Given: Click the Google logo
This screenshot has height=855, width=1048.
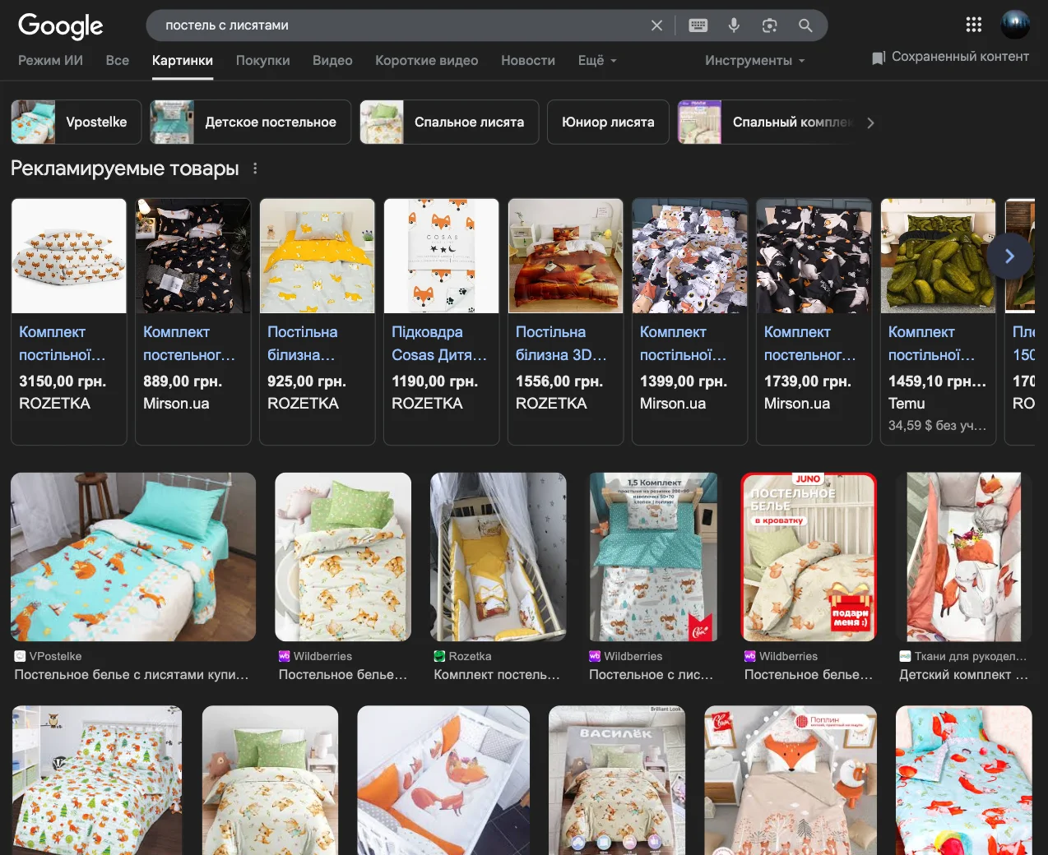Looking at the screenshot, I should coord(61,26).
